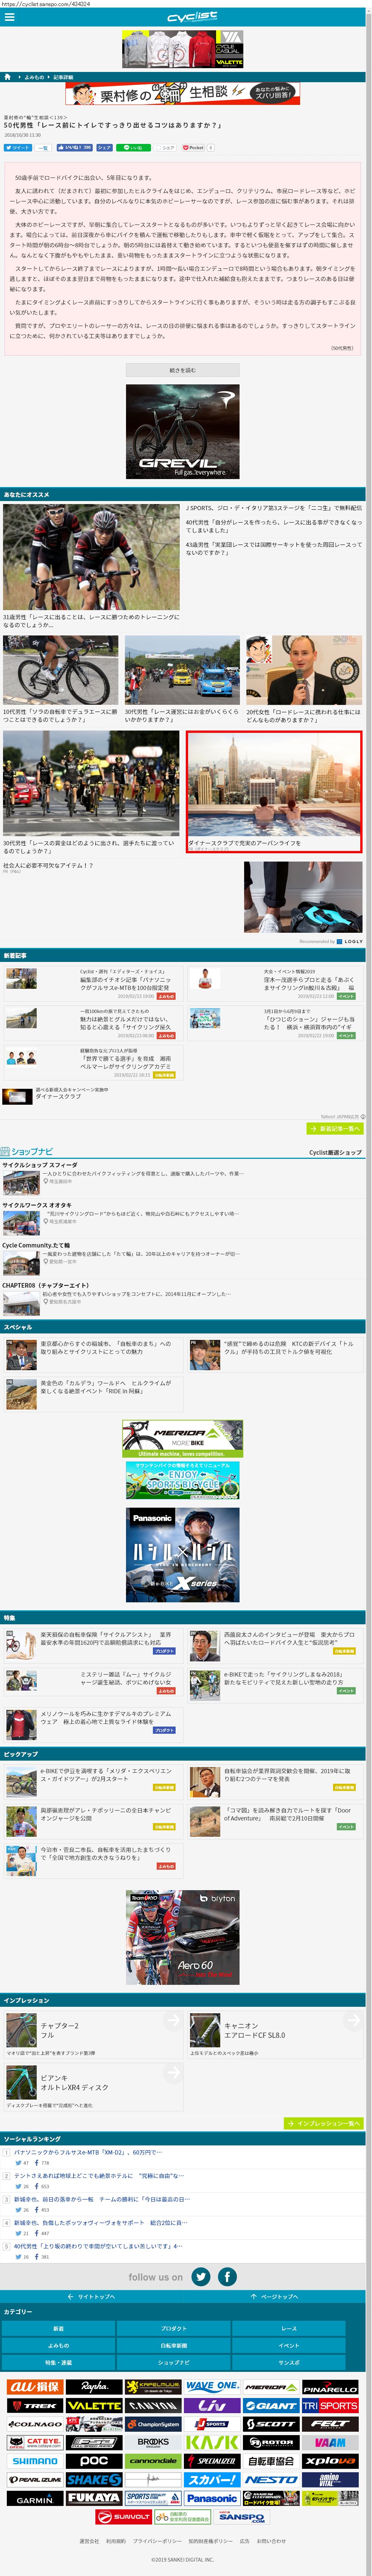This screenshot has width=372, height=2576.
Task: Share the article with the Tweet button
Action: tap(18, 148)
